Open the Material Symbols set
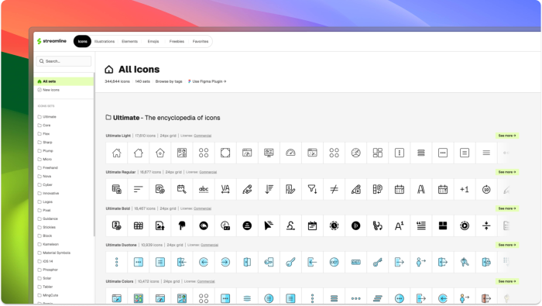Image resolution: width=542 pixels, height=306 pixels. click(x=54, y=253)
